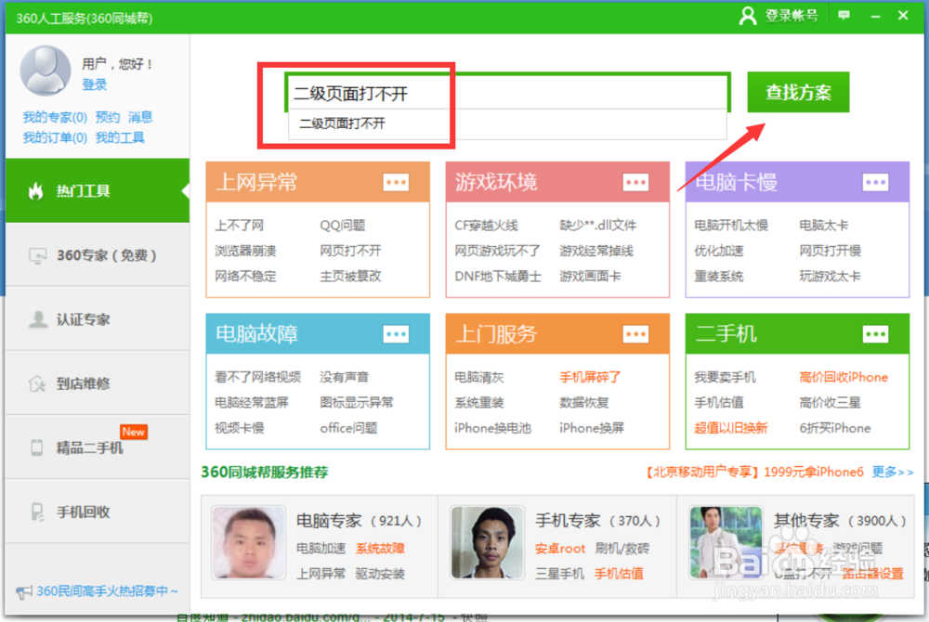Click the person icon next to 登录帐号
Viewport: 929px width, 622px height.
(749, 16)
